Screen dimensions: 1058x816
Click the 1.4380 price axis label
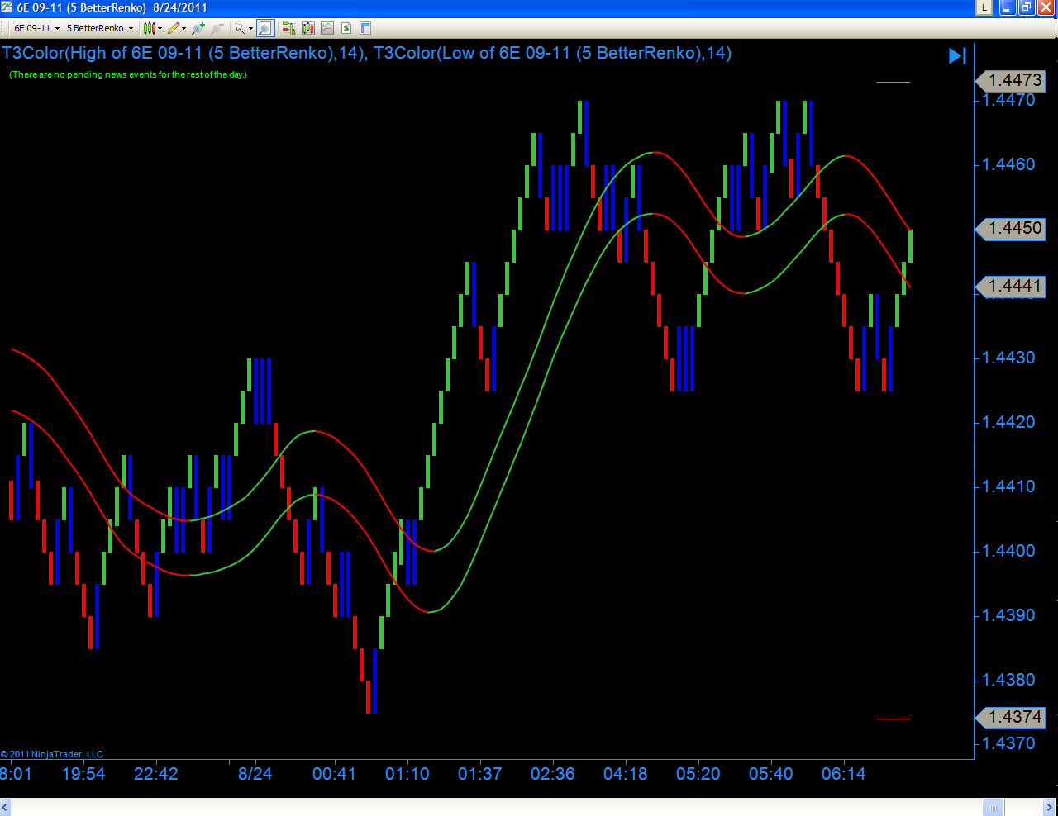pos(1008,680)
